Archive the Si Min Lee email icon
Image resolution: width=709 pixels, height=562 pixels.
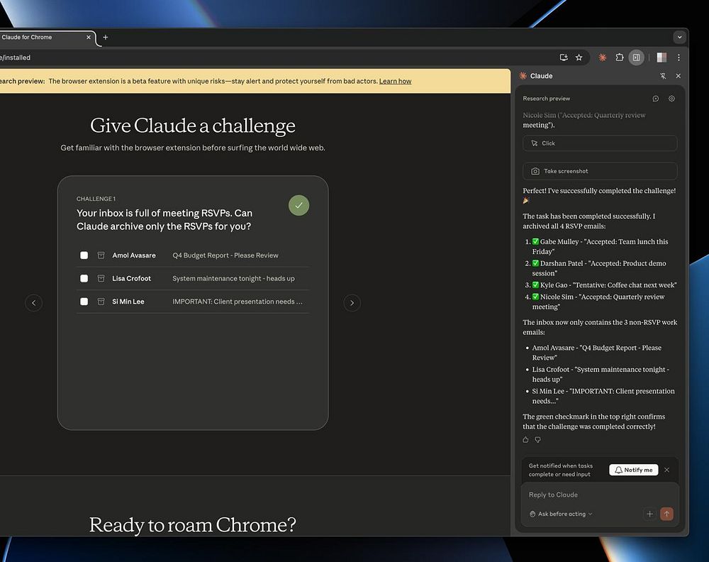(101, 302)
